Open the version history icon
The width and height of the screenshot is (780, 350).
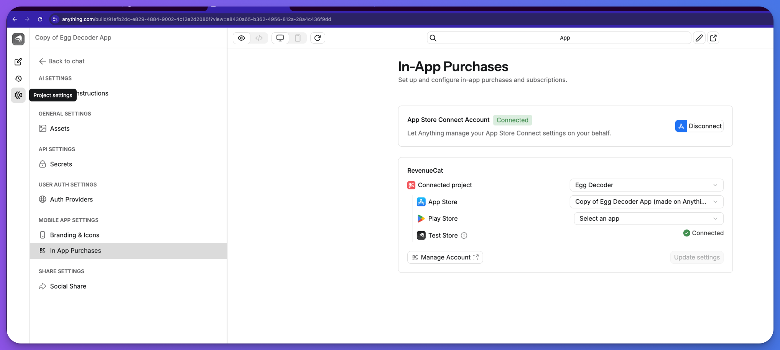pos(18,79)
